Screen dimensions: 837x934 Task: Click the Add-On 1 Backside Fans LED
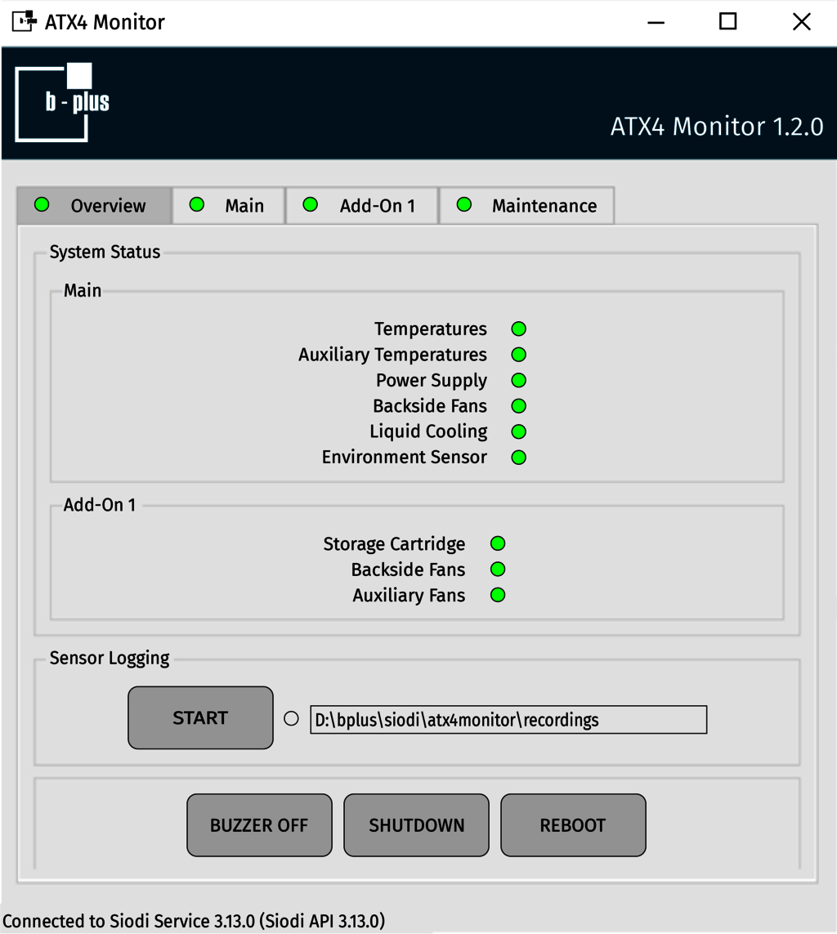(498, 570)
